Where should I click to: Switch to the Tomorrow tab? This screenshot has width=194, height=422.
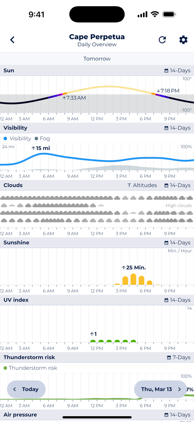click(x=97, y=59)
